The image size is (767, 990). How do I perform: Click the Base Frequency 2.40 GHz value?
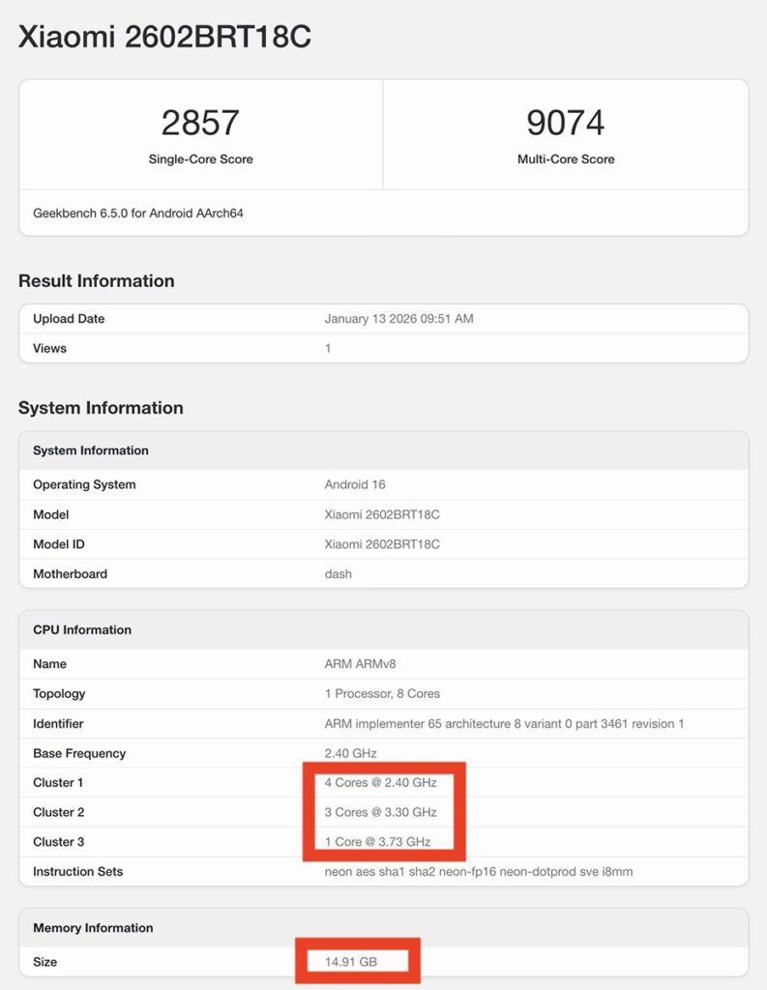[x=351, y=753]
